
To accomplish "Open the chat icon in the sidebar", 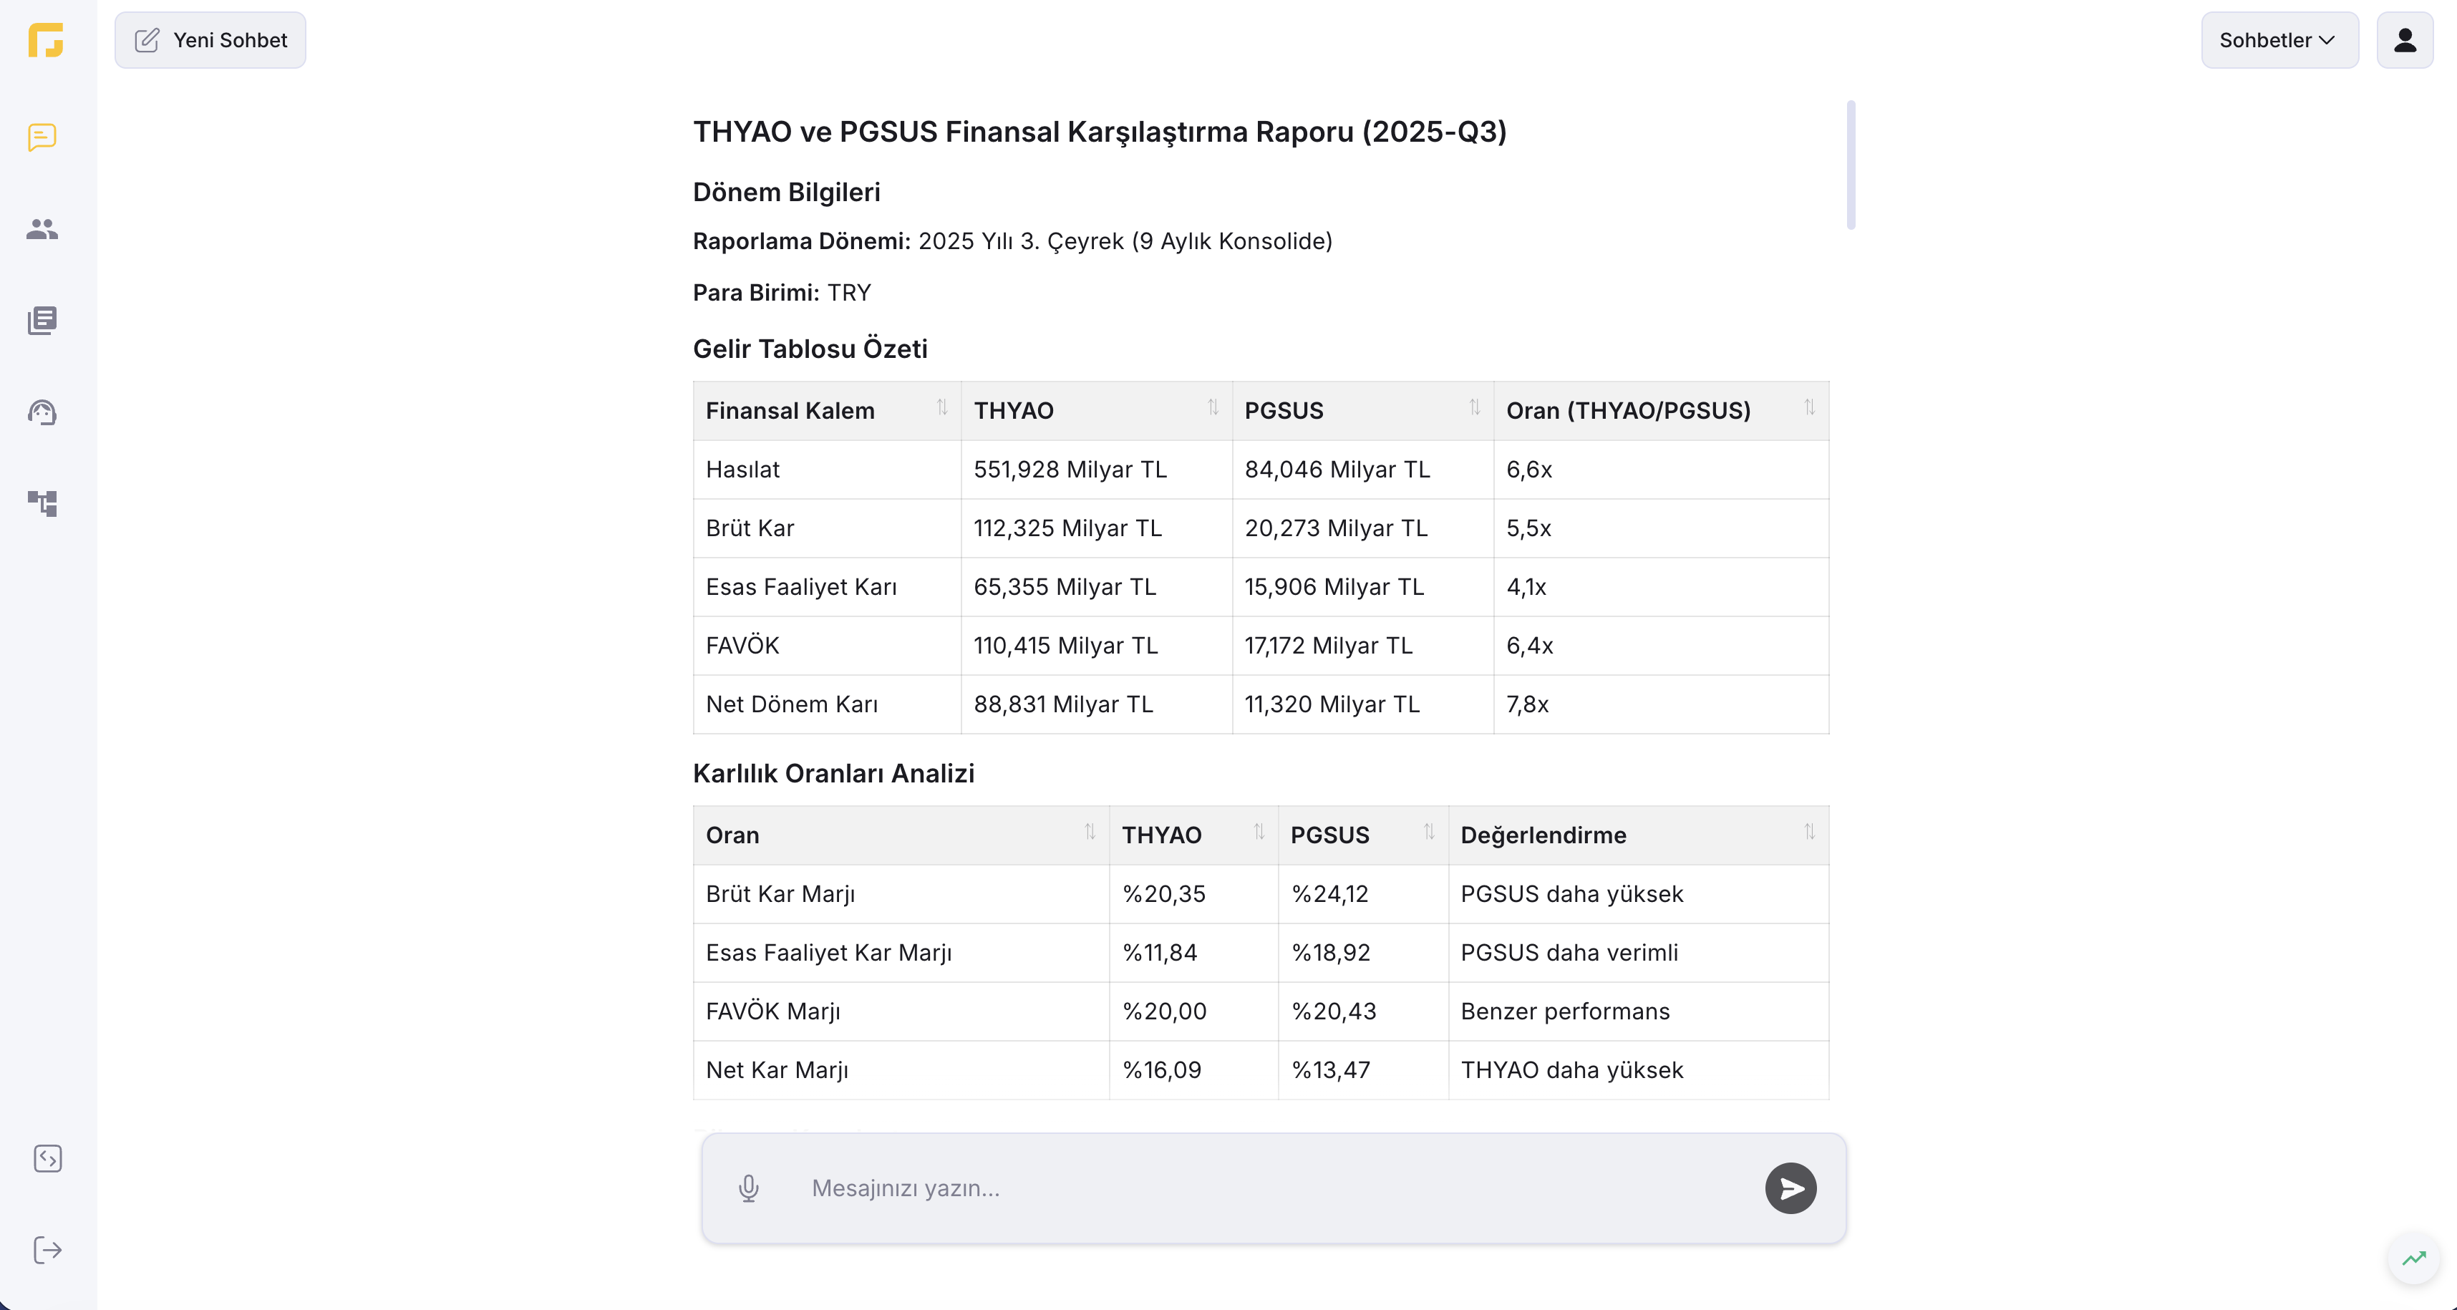I will (x=42, y=137).
